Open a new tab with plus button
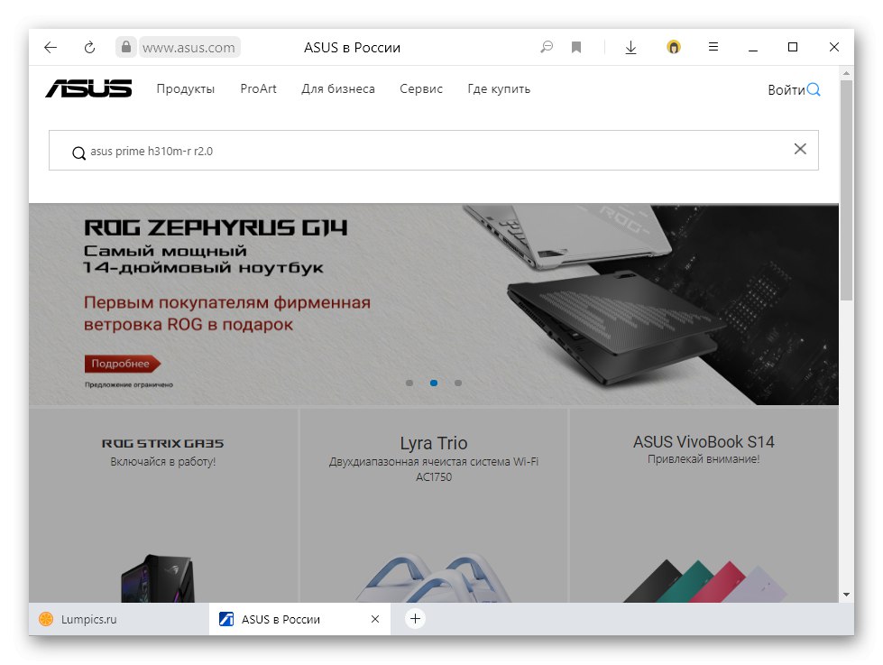 tap(415, 619)
